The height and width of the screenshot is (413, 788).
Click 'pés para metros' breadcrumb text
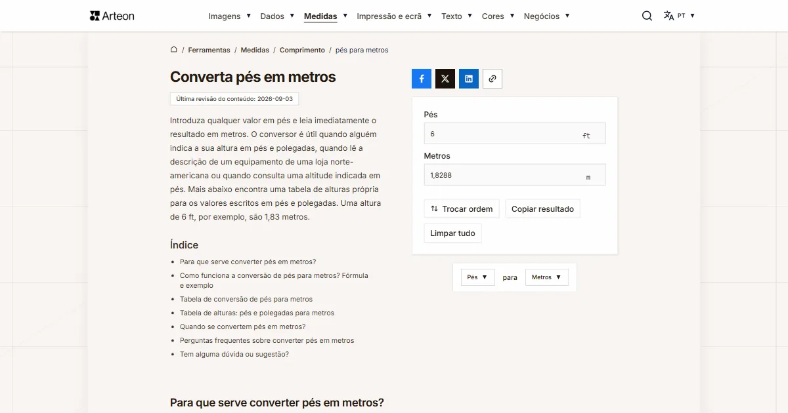click(x=362, y=50)
